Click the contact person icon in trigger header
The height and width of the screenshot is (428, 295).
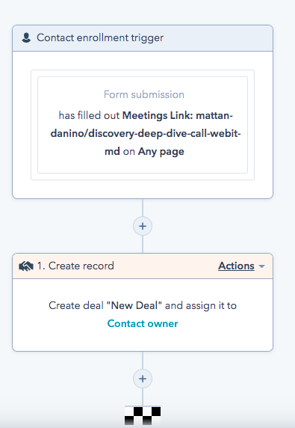click(x=26, y=37)
